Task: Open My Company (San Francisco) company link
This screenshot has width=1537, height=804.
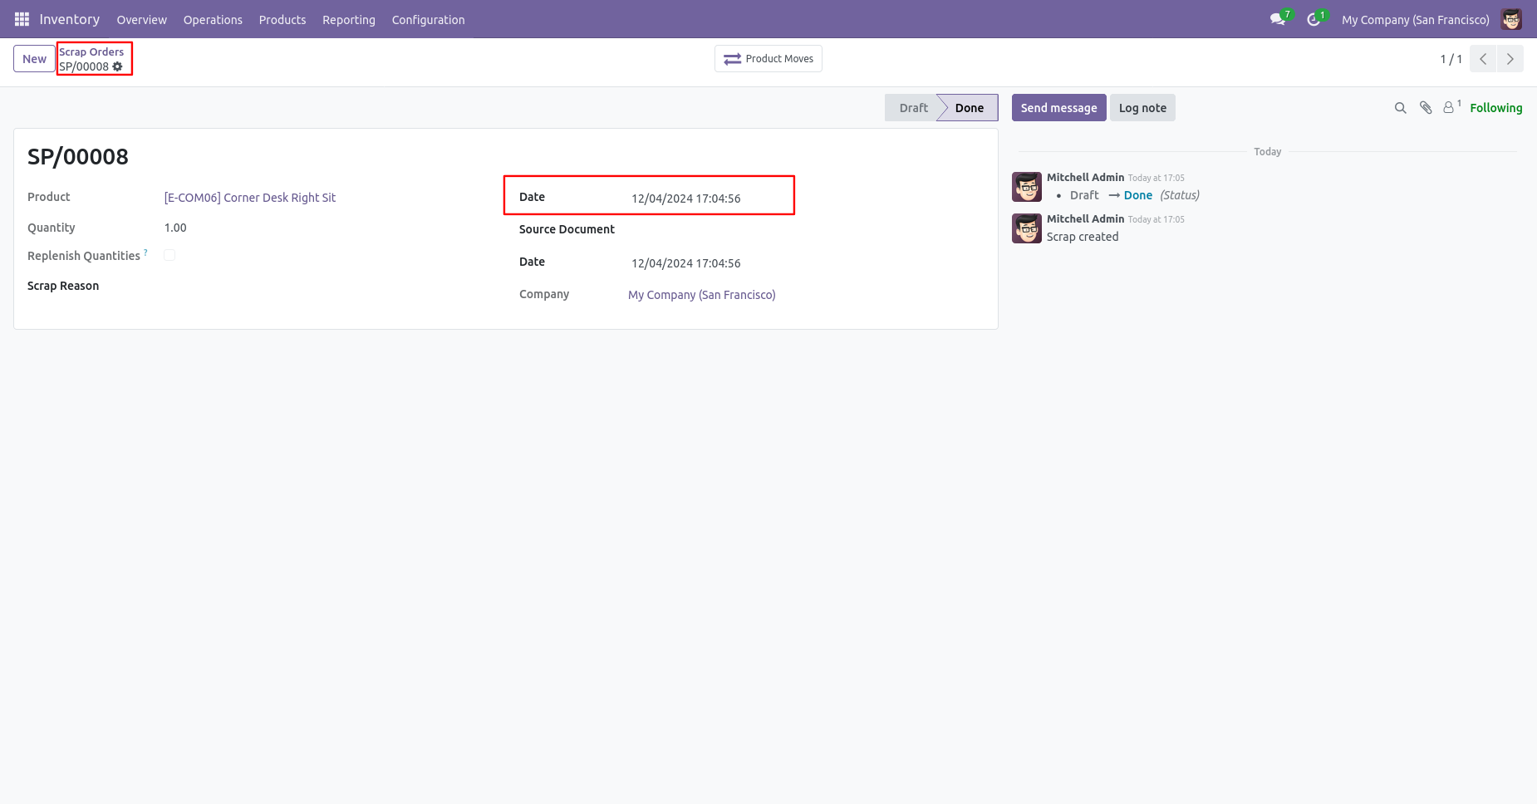Action: click(702, 295)
